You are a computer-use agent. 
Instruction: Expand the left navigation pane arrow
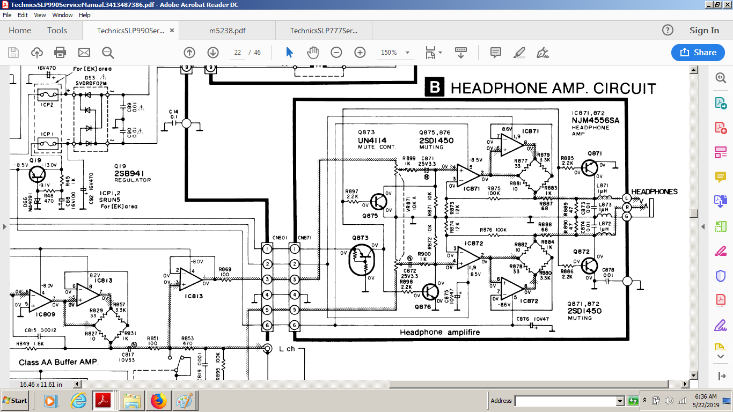click(4, 226)
